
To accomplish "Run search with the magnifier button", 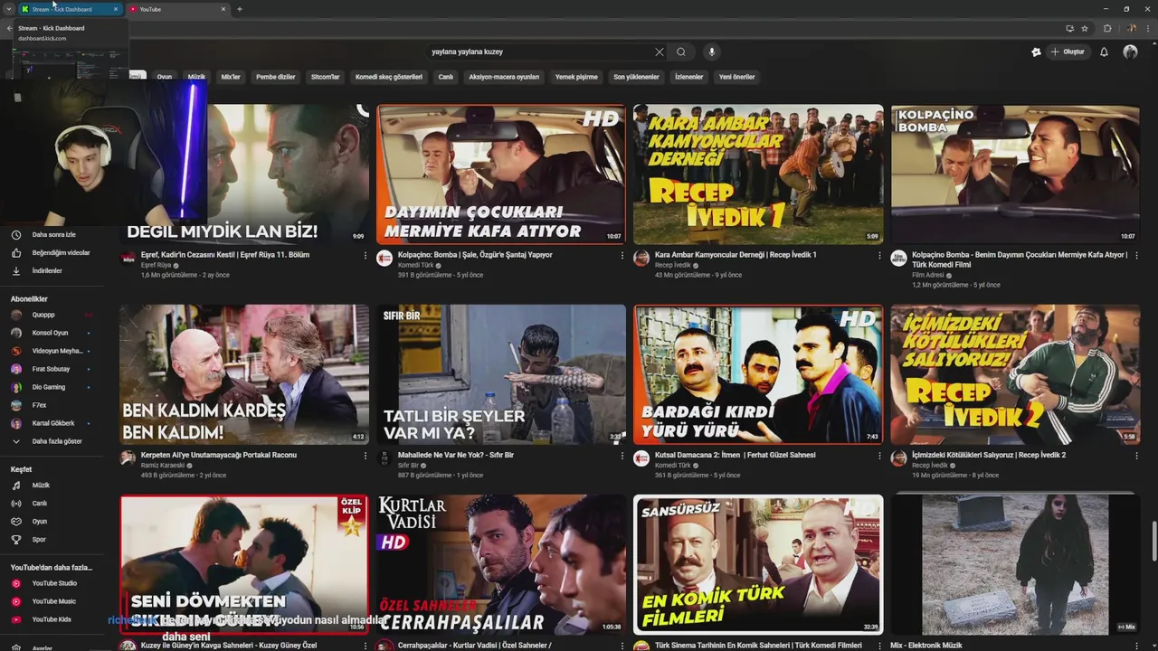I will [681, 52].
